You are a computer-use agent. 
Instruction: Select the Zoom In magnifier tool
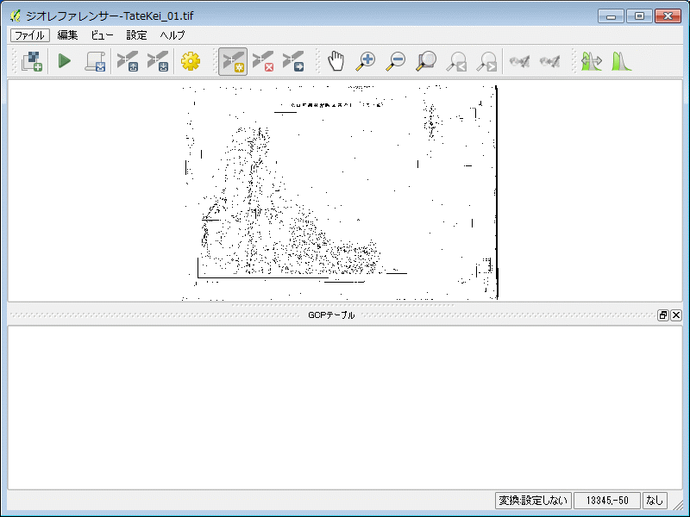[x=366, y=61]
